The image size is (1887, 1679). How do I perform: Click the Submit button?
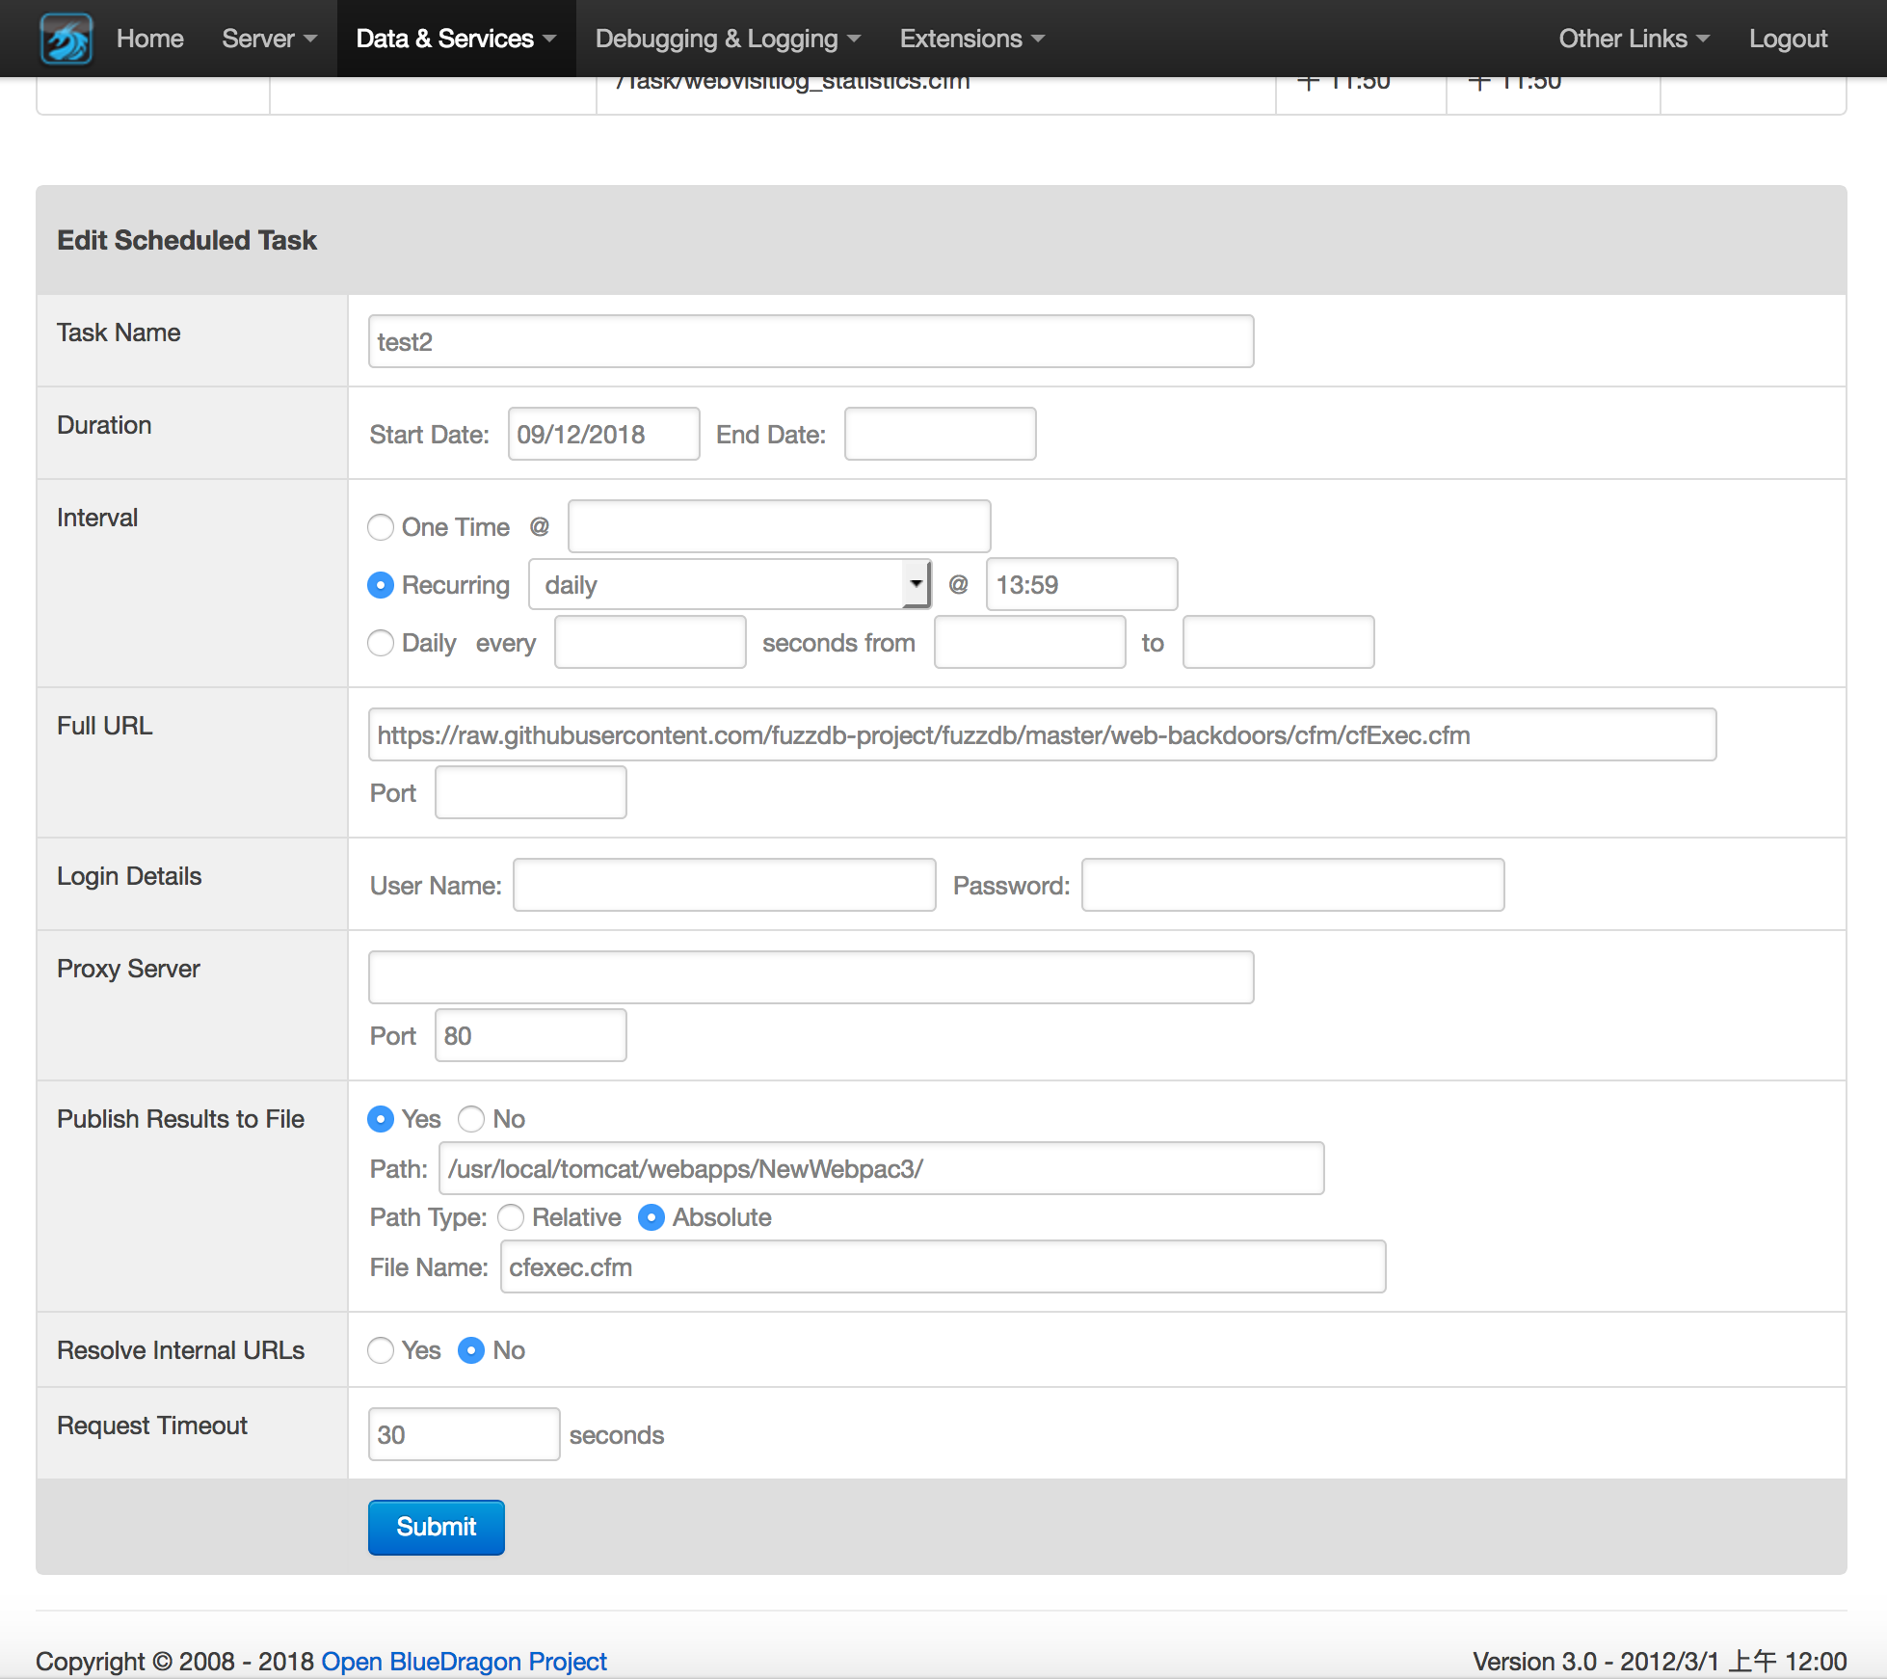pyautogui.click(x=436, y=1527)
